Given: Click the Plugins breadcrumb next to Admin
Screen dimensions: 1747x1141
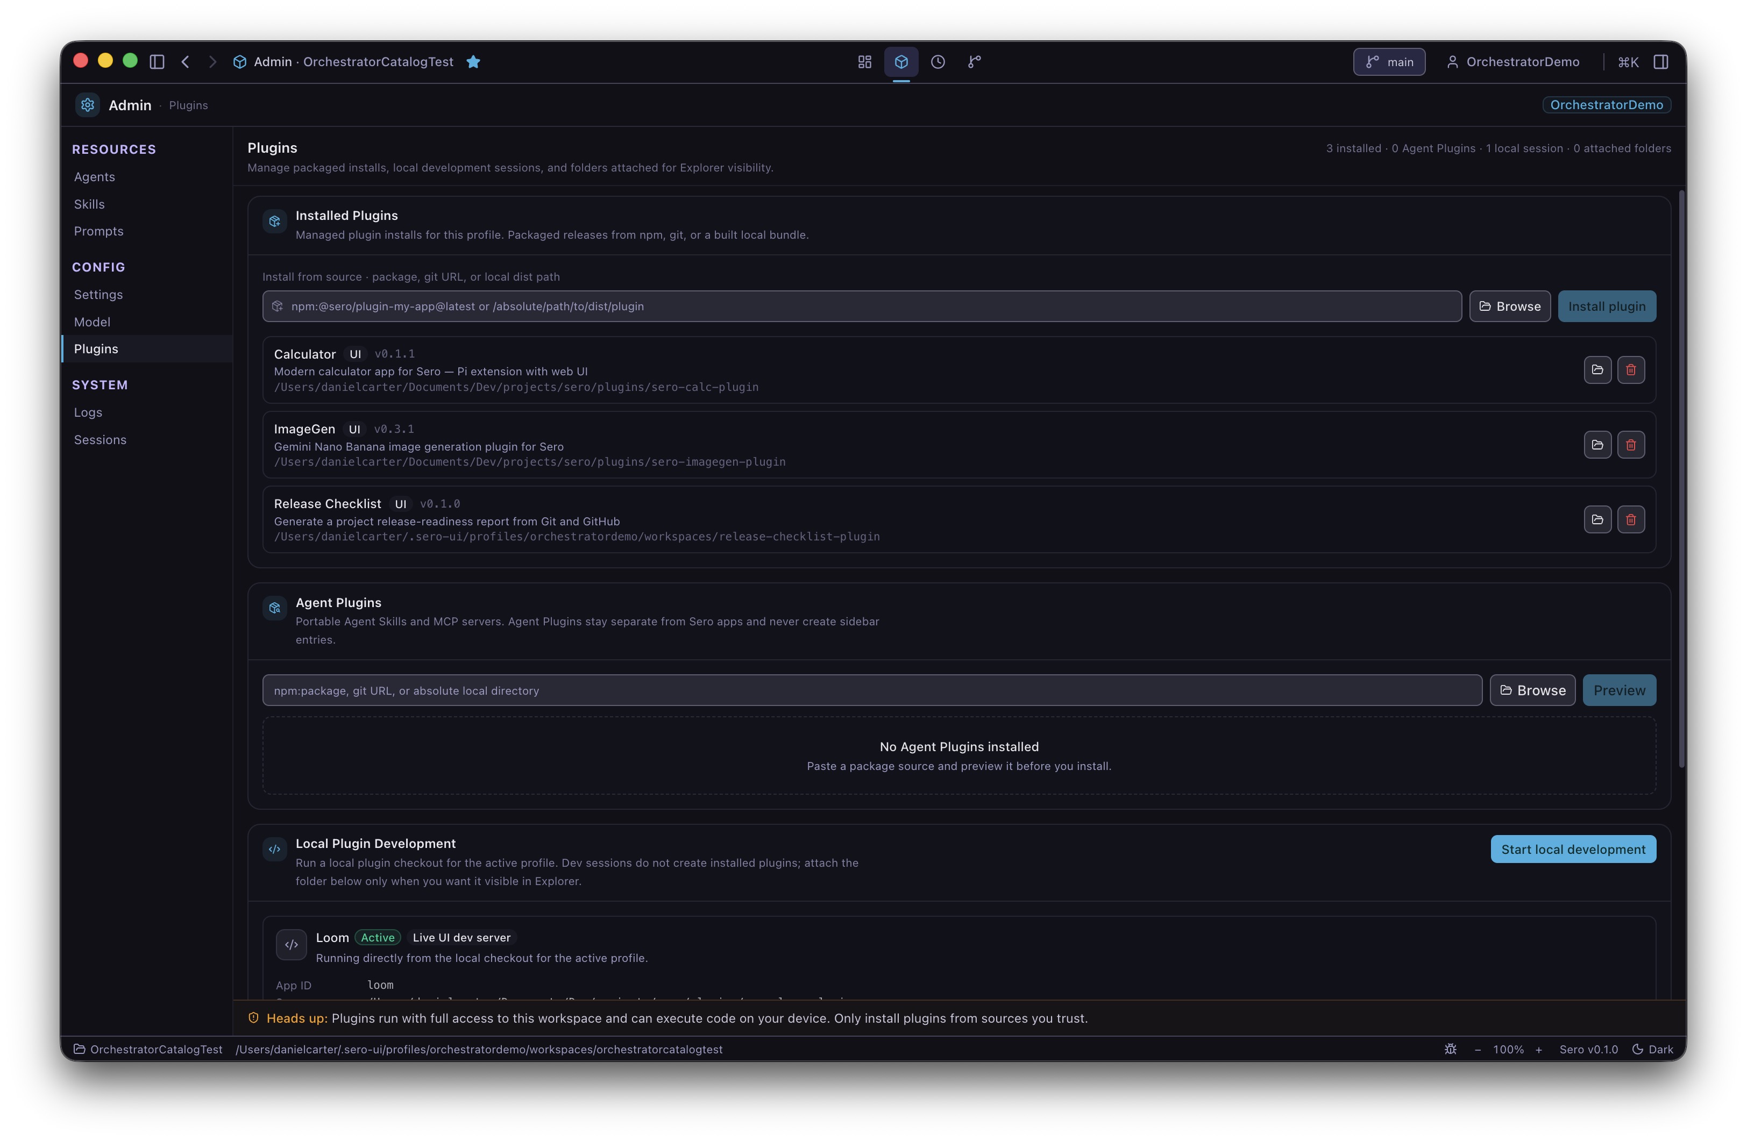Looking at the screenshot, I should [188, 105].
